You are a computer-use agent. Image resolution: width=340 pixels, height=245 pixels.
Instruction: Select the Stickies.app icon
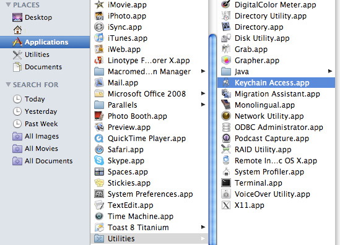[x=99, y=183]
